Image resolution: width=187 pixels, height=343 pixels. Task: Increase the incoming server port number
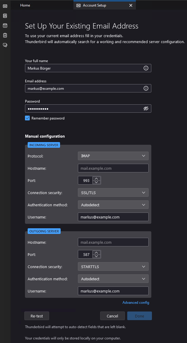(96, 179)
